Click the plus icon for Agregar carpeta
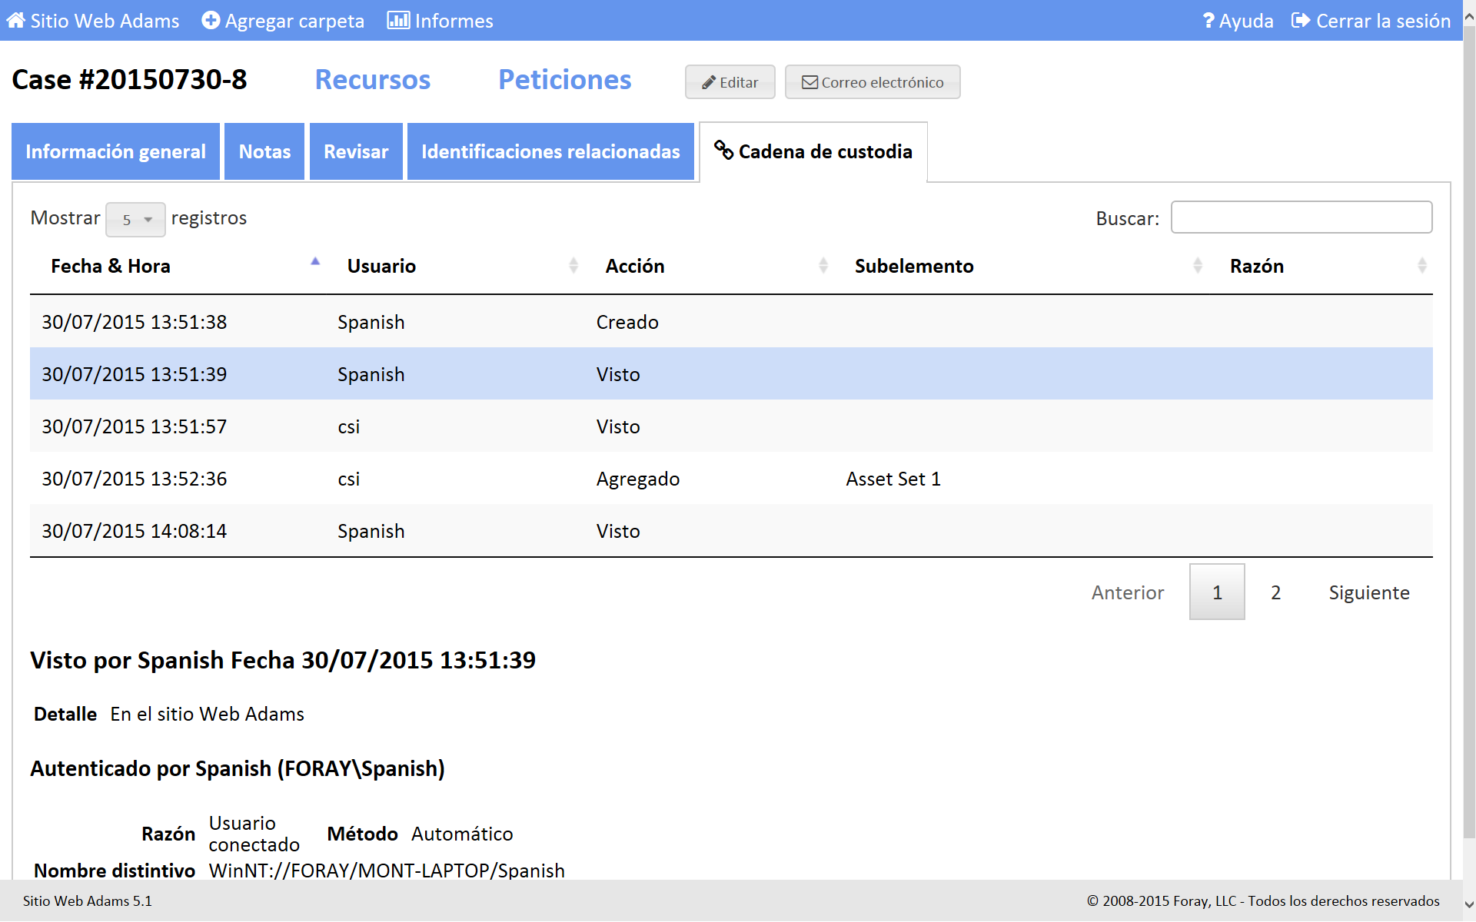The height and width of the screenshot is (922, 1476). pos(210,21)
